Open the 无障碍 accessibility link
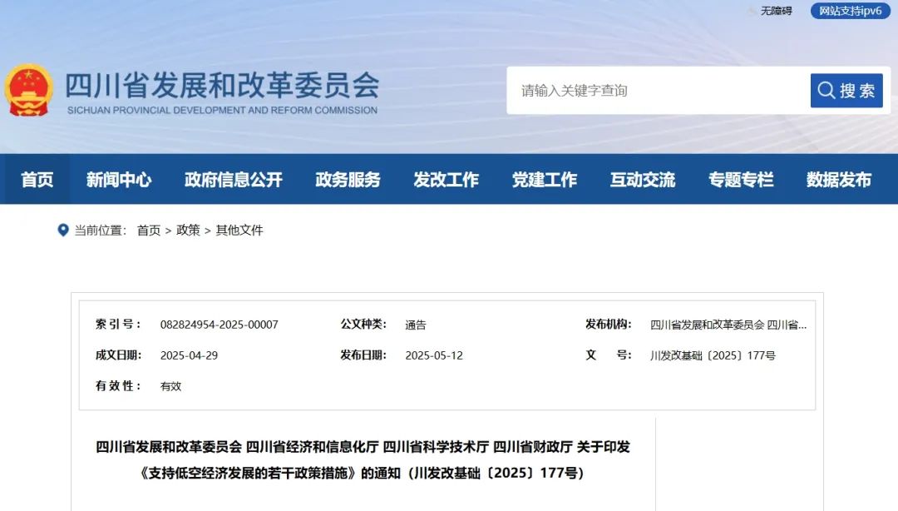The image size is (898, 511). pyautogui.click(x=776, y=11)
